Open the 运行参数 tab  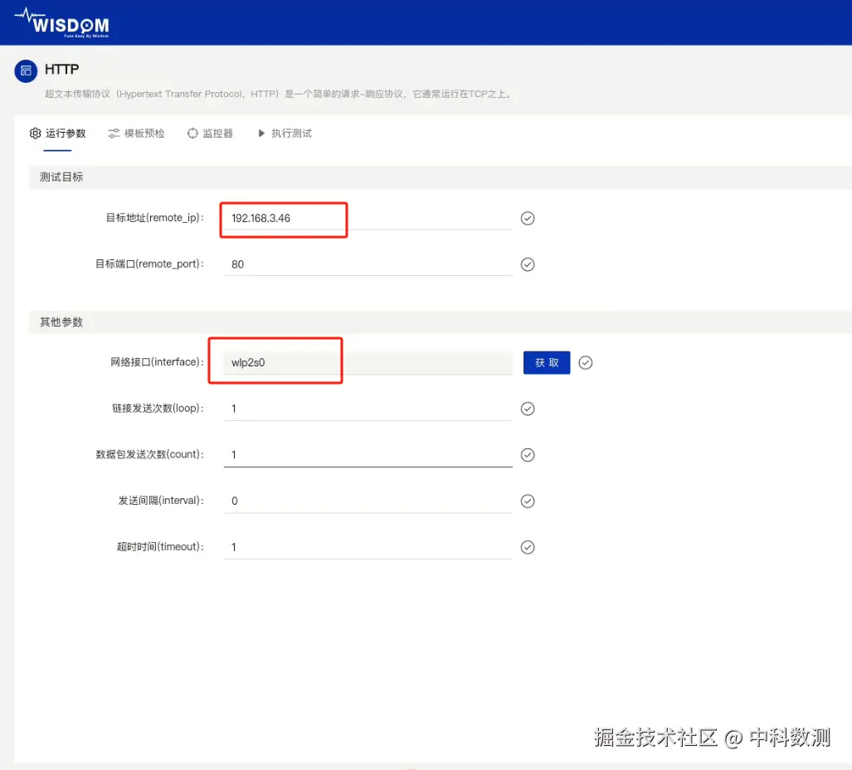[57, 133]
